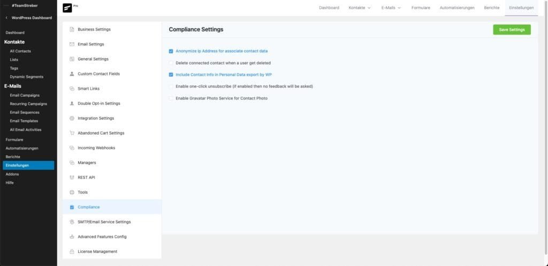This screenshot has height=266, width=548.
Task: Open Email Campaigns in the sidebar
Action: point(25,95)
